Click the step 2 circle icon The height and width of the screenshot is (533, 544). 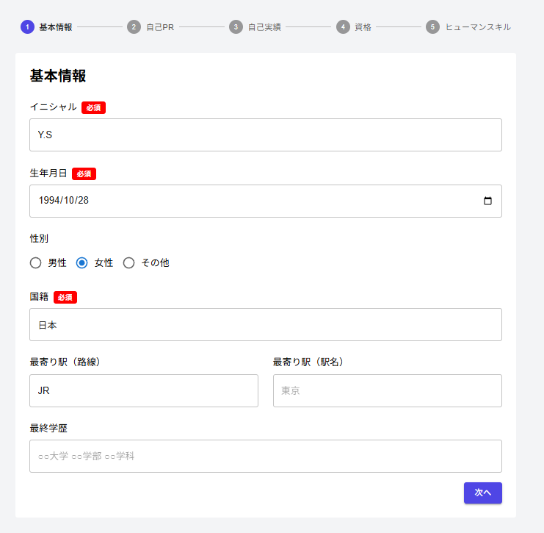(x=134, y=27)
